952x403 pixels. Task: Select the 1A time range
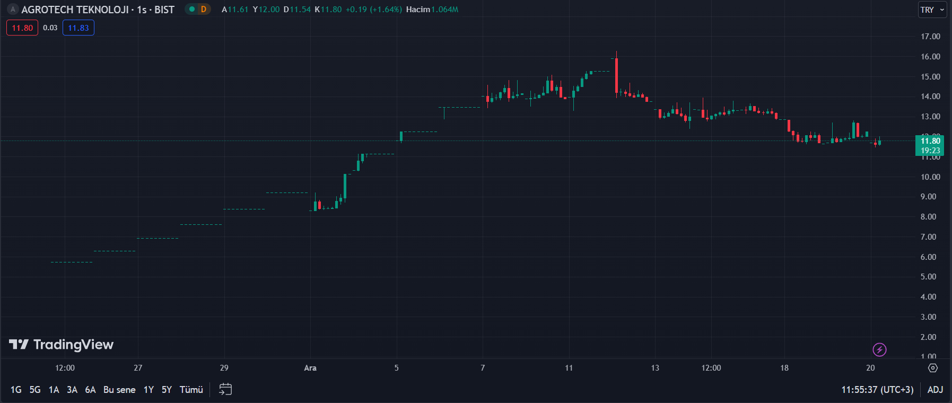[x=54, y=390]
